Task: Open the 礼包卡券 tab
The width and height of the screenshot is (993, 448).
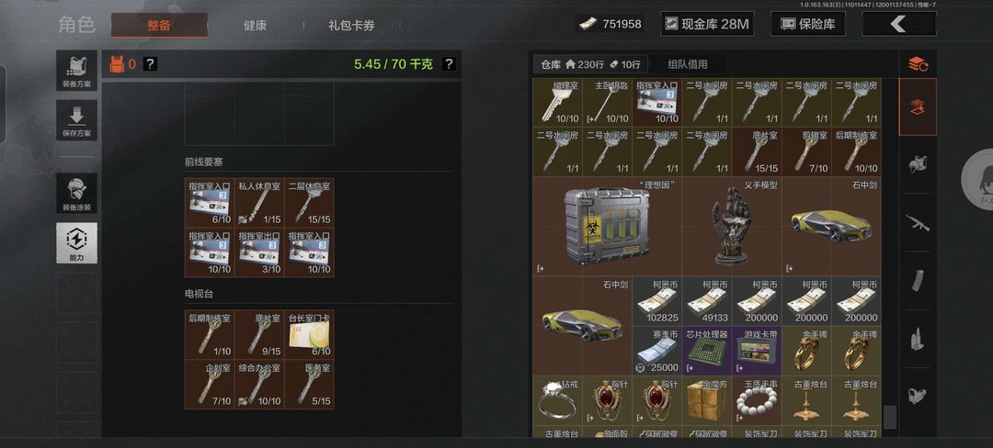Action: 351,26
